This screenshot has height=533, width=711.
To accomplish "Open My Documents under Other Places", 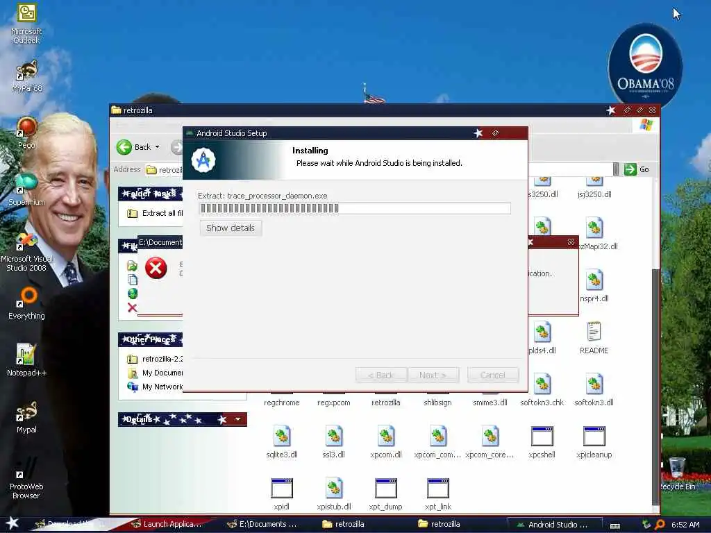I will click(x=156, y=373).
